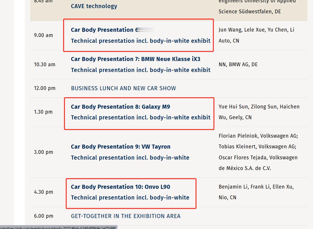Click speaker text 'NN, BMW AG, DE'
The height and width of the screenshot is (229, 318).
[x=238, y=64]
